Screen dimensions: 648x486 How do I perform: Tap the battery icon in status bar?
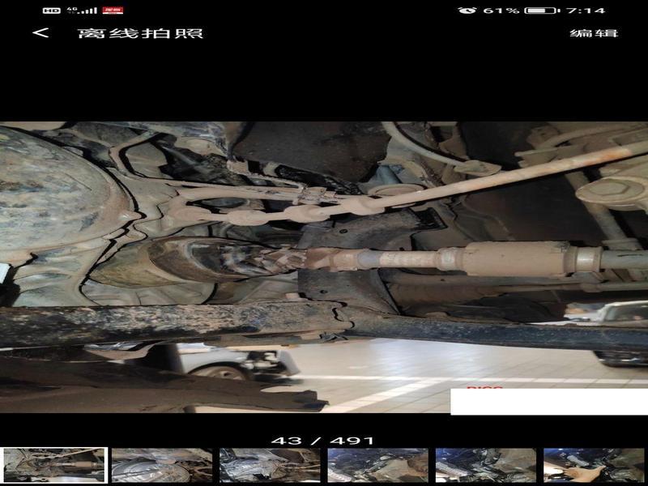539,11
